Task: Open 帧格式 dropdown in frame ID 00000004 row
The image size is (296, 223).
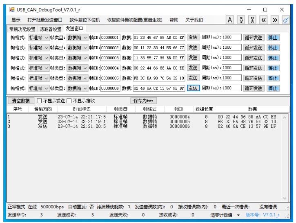Action: click(38, 68)
